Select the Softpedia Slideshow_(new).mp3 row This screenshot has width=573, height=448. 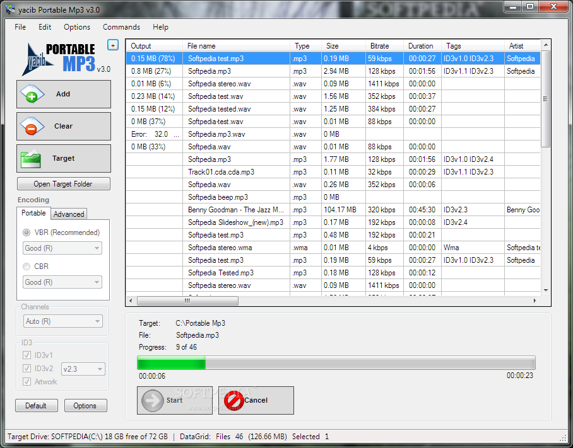(333, 222)
